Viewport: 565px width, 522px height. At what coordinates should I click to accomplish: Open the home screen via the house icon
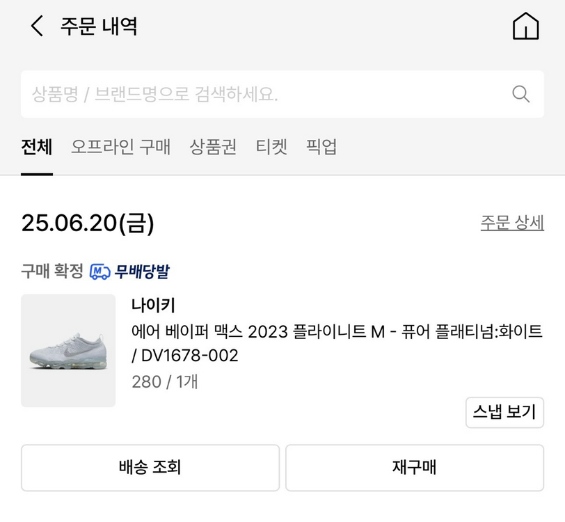(527, 26)
